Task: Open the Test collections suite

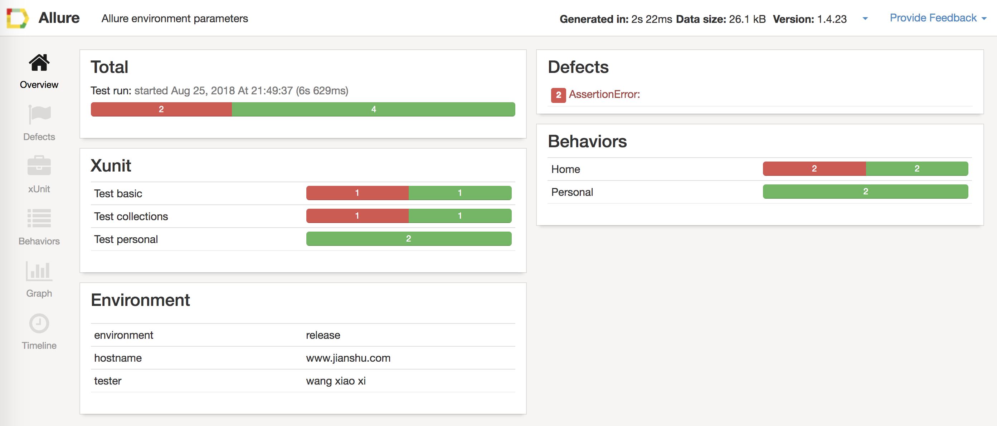Action: pos(131,217)
